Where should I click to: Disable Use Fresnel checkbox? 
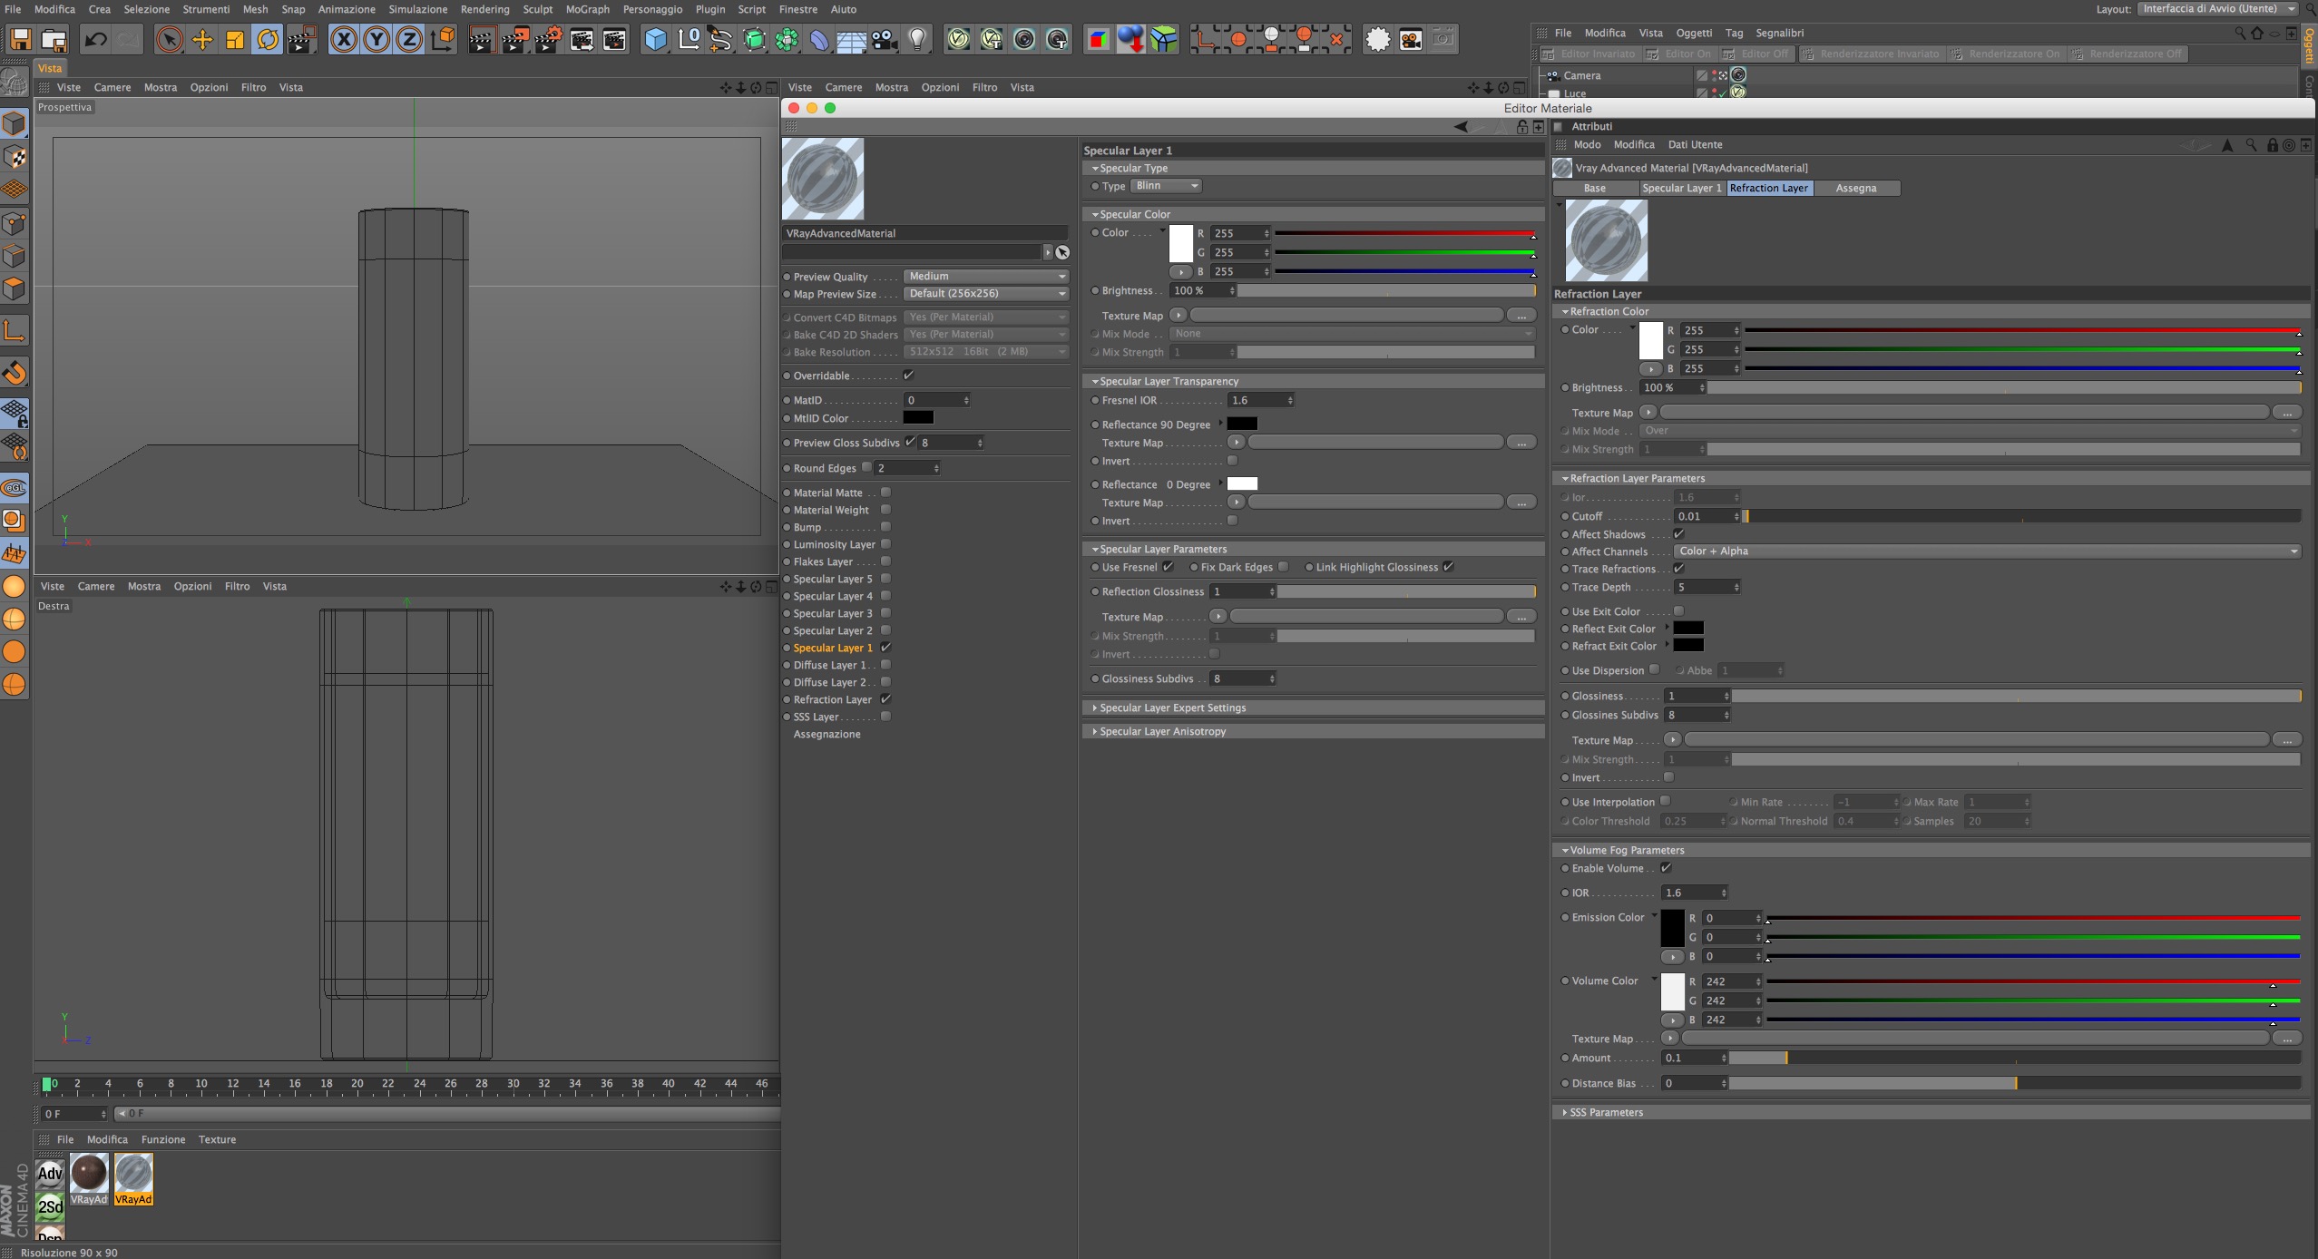tap(1169, 567)
